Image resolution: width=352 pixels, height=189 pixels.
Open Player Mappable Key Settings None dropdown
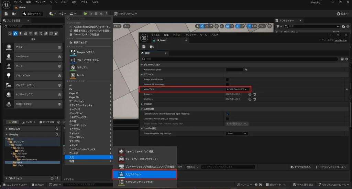click(x=236, y=134)
